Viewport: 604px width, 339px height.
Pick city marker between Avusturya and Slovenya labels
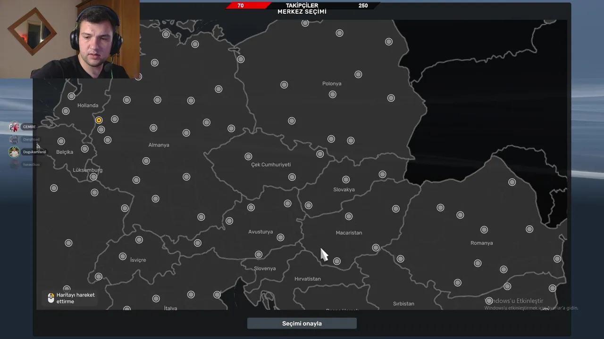pos(259,254)
